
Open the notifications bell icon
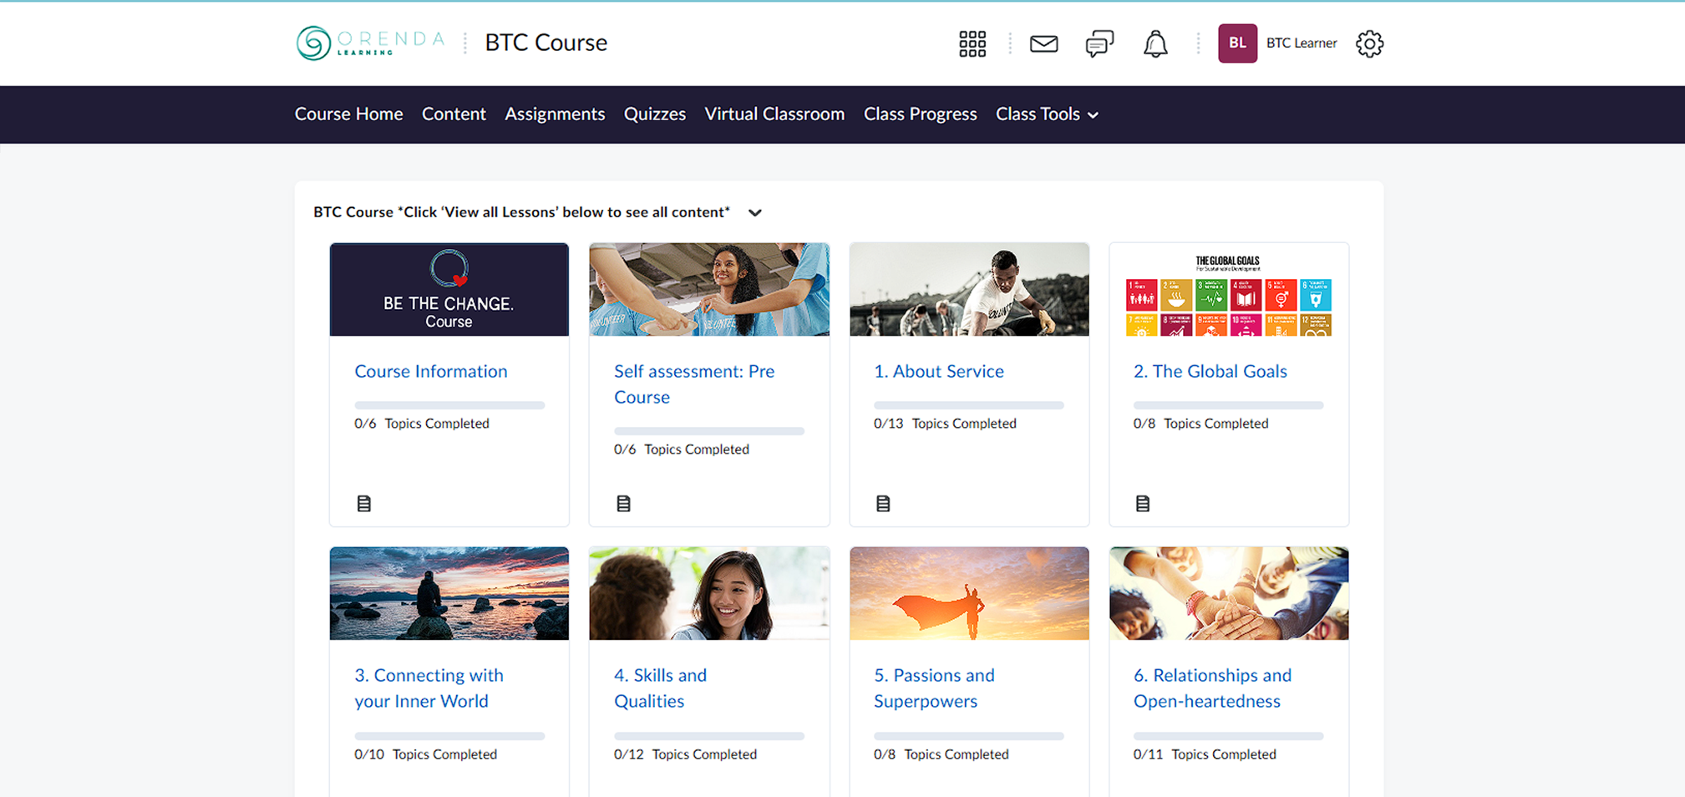(1155, 43)
